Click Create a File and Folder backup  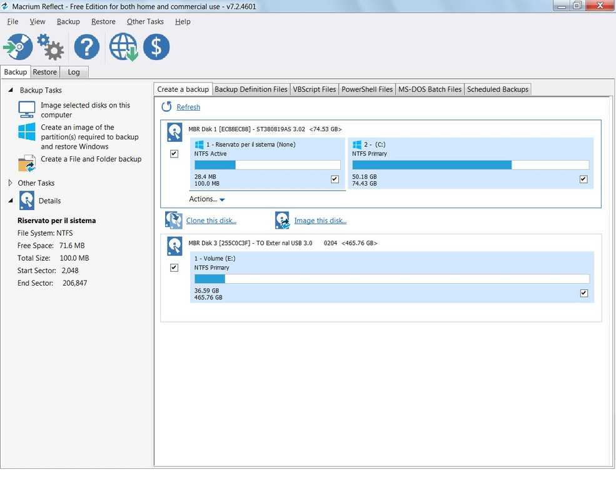(91, 159)
